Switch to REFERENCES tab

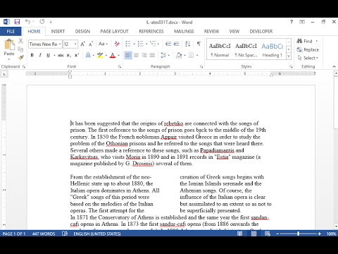pos(151,31)
